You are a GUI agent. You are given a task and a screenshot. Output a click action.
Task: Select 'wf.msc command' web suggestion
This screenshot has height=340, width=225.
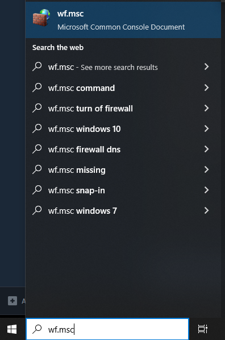[123, 88]
